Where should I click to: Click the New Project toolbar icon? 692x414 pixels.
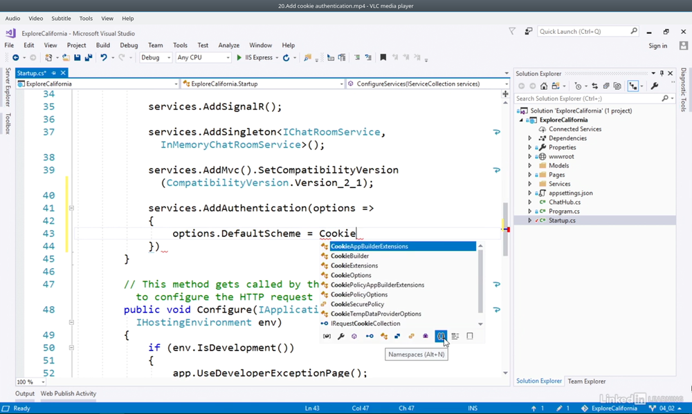[x=48, y=57]
